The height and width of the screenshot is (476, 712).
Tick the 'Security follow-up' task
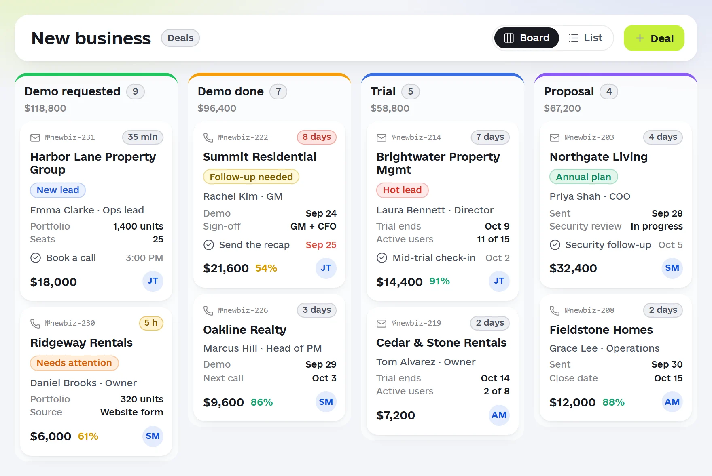[x=555, y=245]
